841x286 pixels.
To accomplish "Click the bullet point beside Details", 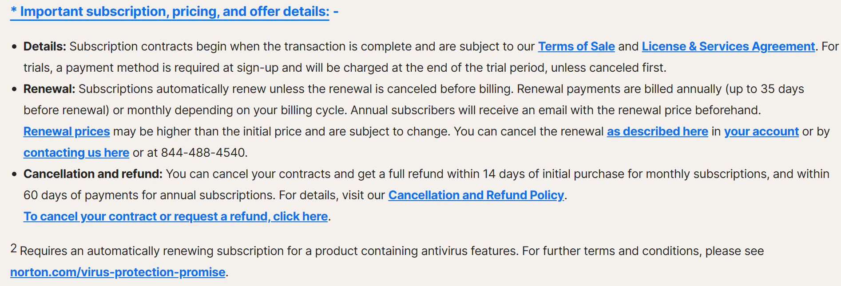I will click(x=15, y=46).
